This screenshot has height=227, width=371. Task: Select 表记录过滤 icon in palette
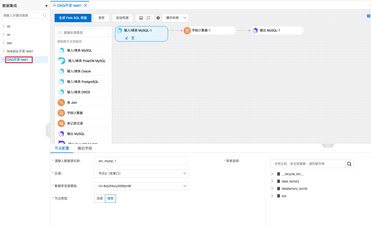coord(61,124)
